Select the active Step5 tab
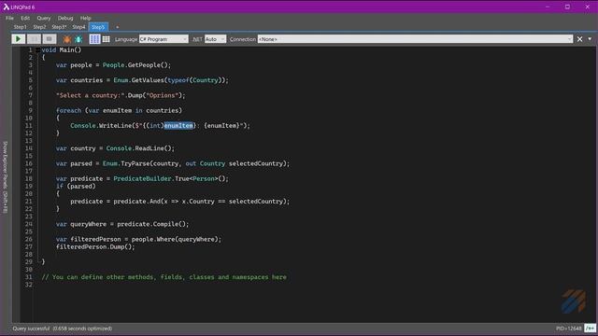598x336 pixels. click(98, 27)
